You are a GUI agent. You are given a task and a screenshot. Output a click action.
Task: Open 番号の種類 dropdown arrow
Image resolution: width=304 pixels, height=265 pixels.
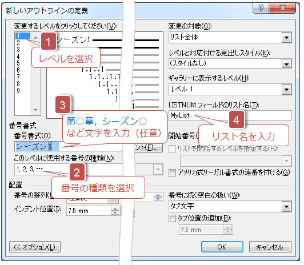coord(158,170)
